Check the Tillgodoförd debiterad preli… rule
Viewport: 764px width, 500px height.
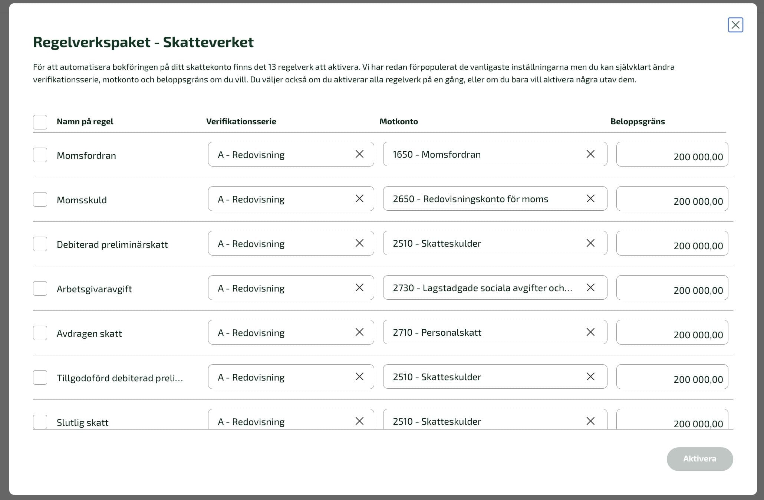[x=40, y=378]
